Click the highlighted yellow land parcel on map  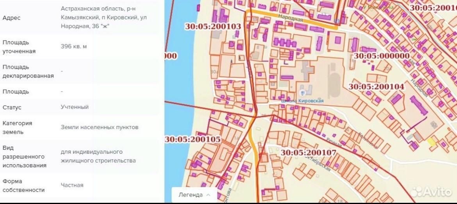point(431,142)
